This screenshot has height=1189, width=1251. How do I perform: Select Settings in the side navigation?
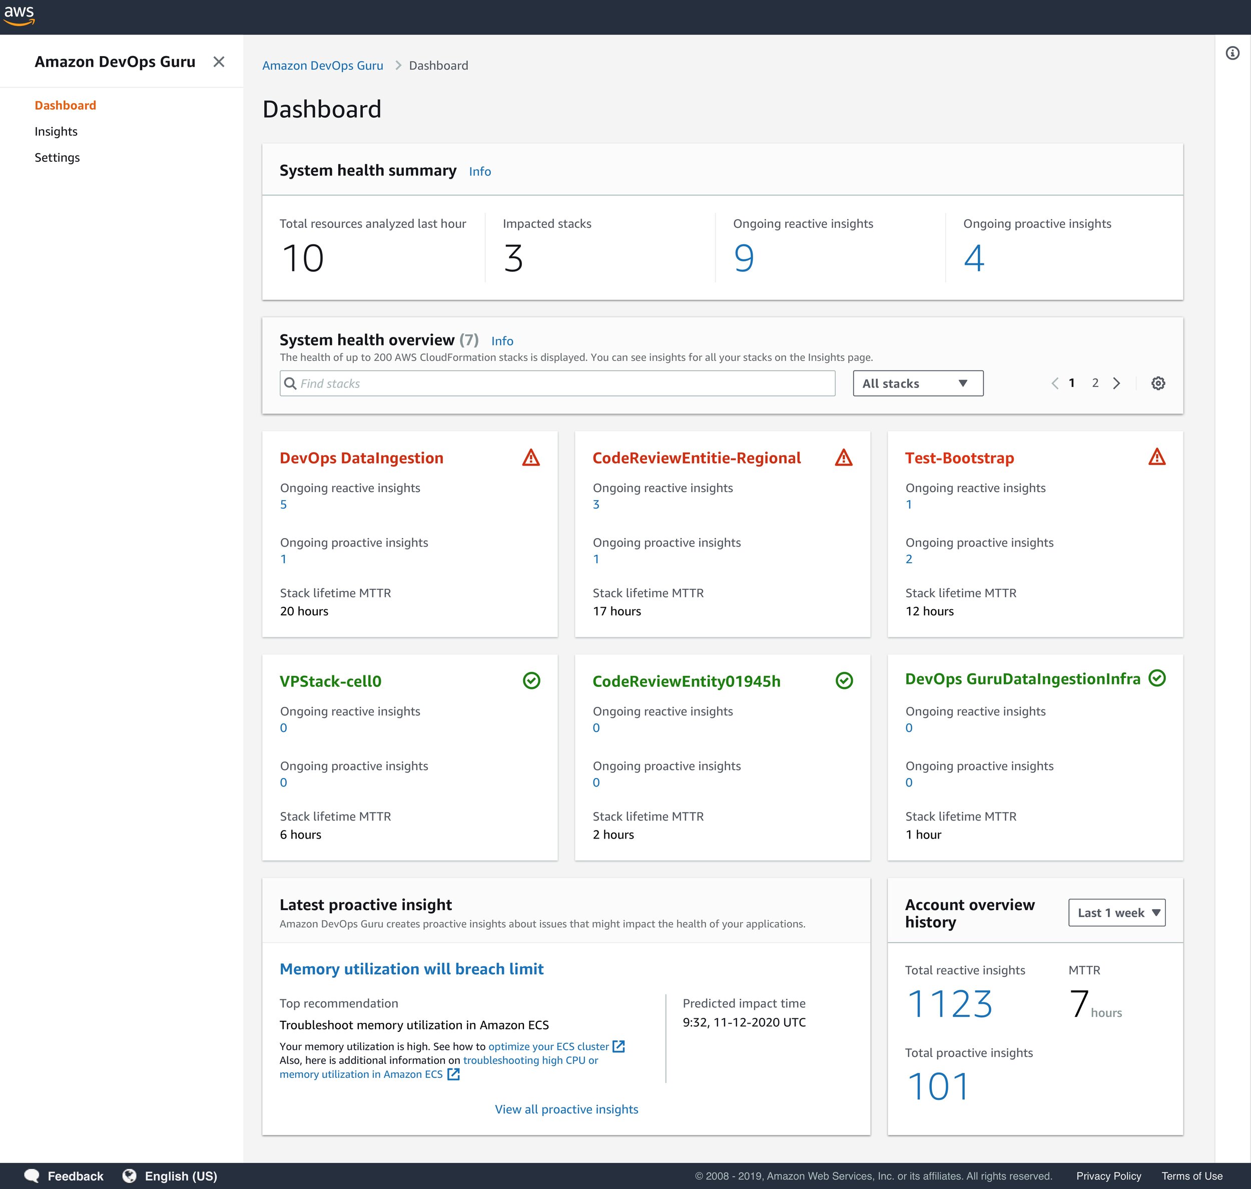point(57,157)
